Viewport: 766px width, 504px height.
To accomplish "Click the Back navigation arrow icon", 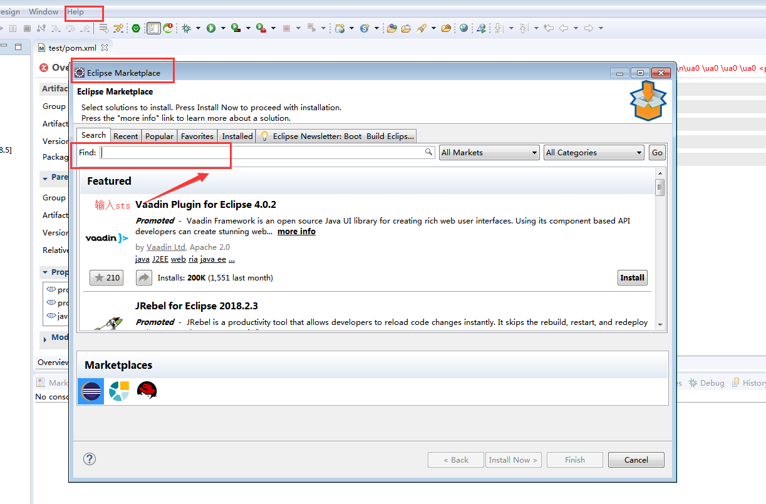I will click(563, 28).
